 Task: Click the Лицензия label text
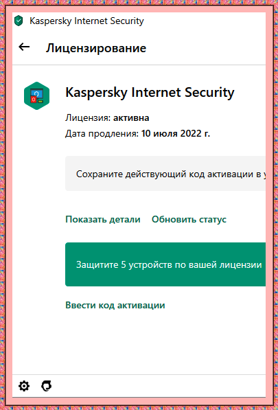(88, 118)
